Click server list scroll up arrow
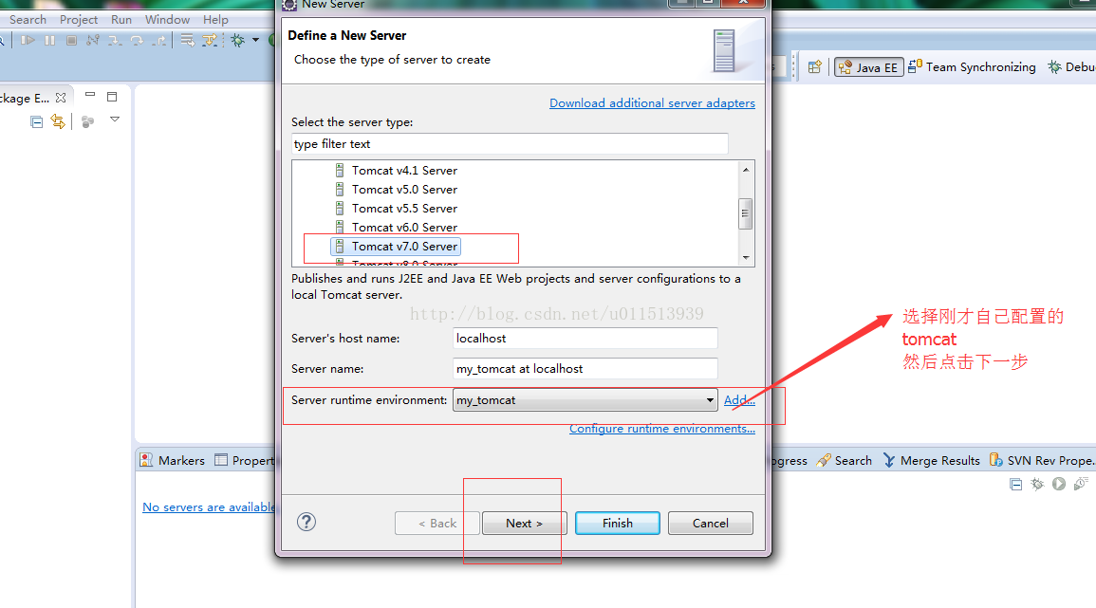The height and width of the screenshot is (608, 1096). click(746, 170)
